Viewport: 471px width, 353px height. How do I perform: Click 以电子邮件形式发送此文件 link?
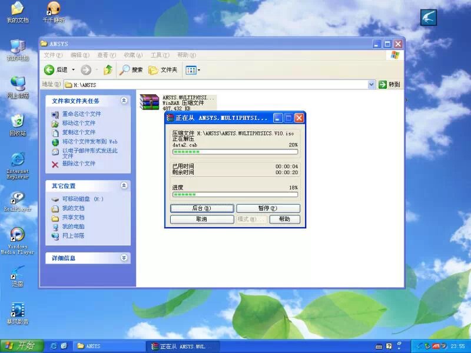(x=90, y=153)
